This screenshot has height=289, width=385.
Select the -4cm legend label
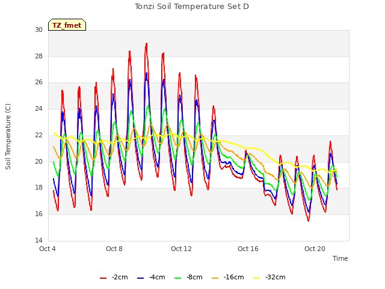coord(157,277)
